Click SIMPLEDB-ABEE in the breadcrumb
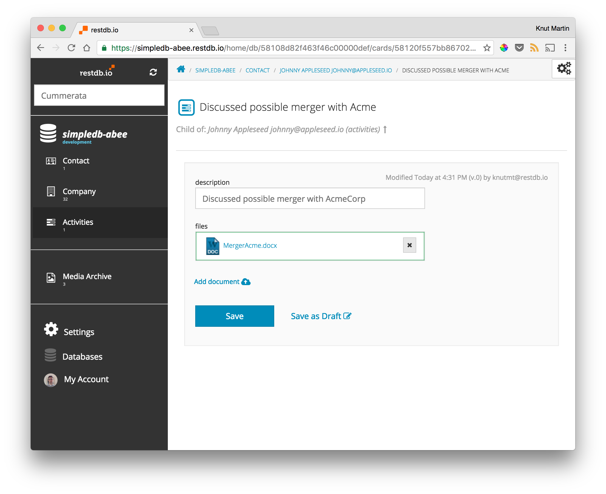Screen dimensions: 606x494 (x=215, y=70)
